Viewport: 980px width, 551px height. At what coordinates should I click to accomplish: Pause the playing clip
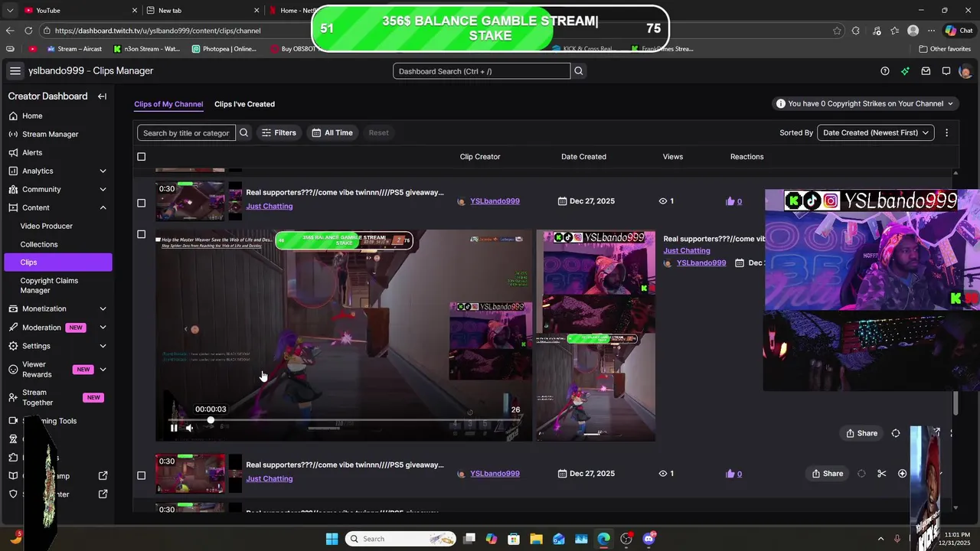(174, 428)
